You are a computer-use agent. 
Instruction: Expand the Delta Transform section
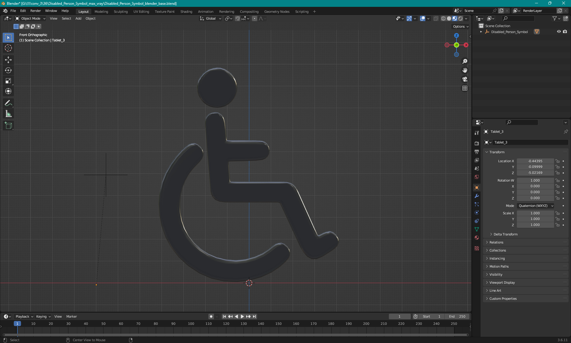pyautogui.click(x=505, y=234)
